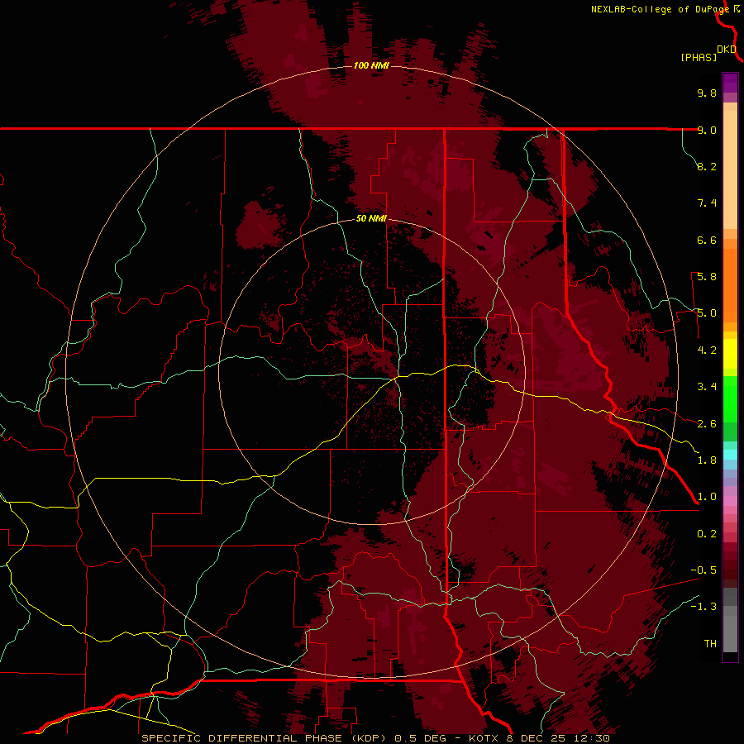Click the 1.8 legend value

tap(707, 460)
